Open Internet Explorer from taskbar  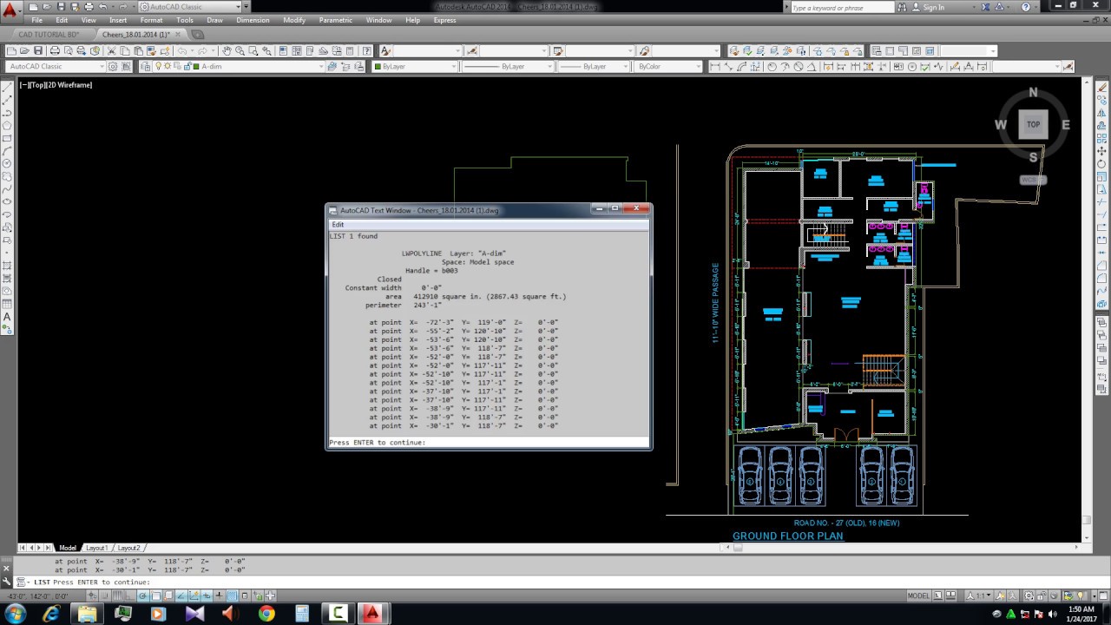[51, 614]
